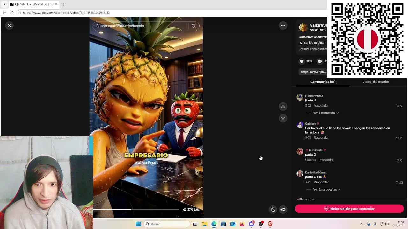The image size is (408, 229).
Task: Open Outlook from taskbar
Action: click(233, 224)
